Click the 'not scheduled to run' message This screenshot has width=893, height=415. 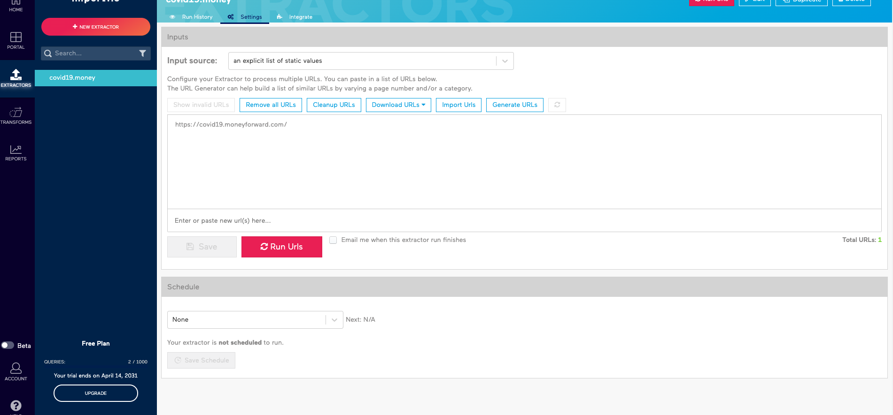[225, 343]
